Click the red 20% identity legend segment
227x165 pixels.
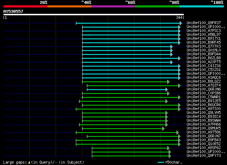click(x=26, y=6)
